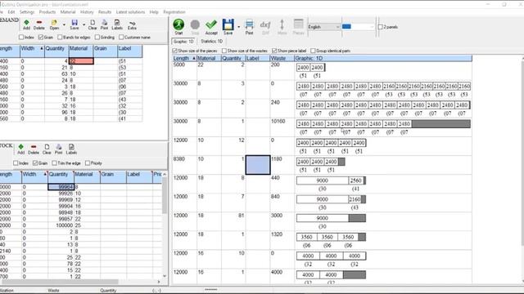Enable Group identical parts
Screen dimensions: 524x294
point(313,51)
